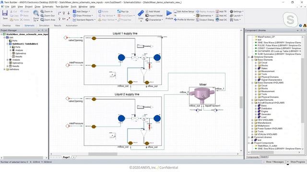Viewport: 307px width, 172px height.
Task: Open the Optimetrics ribbon dropdown
Action: (205, 16)
